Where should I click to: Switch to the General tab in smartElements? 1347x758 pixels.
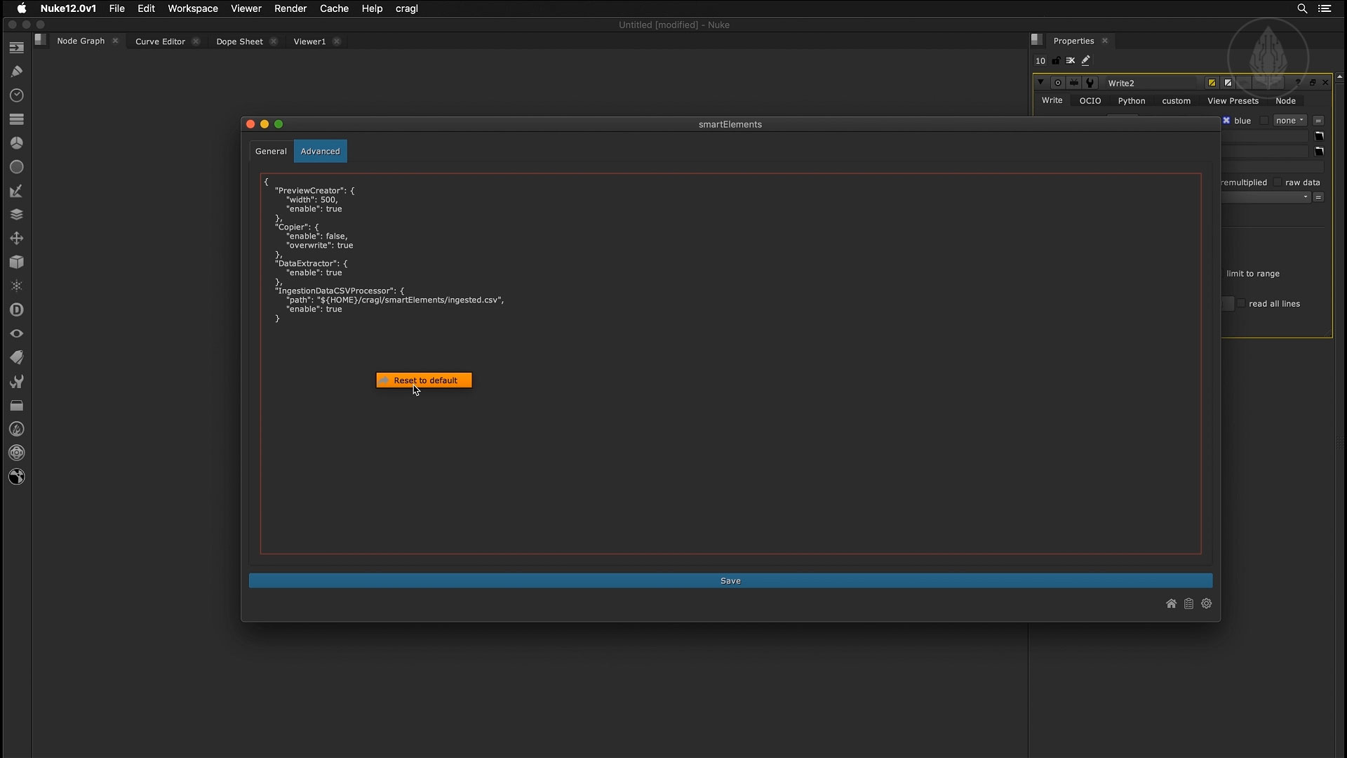pos(271,152)
